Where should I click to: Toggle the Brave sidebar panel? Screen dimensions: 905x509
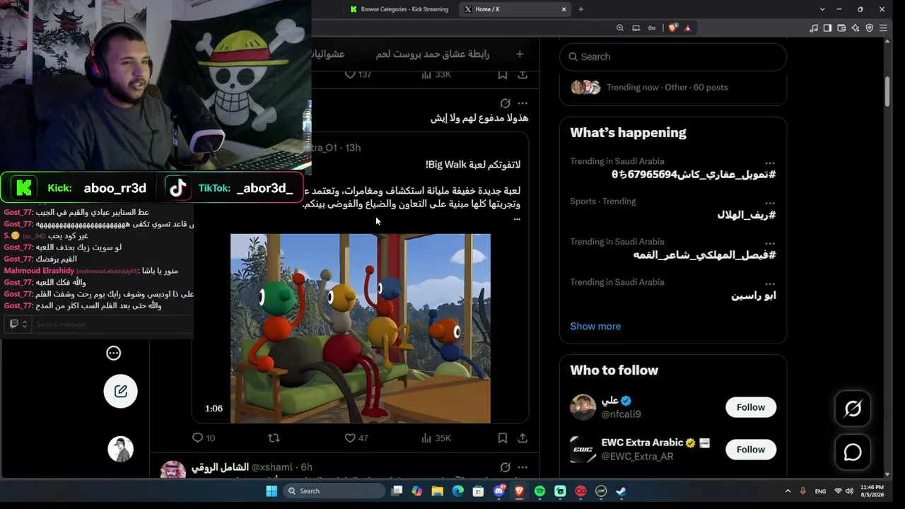827,28
